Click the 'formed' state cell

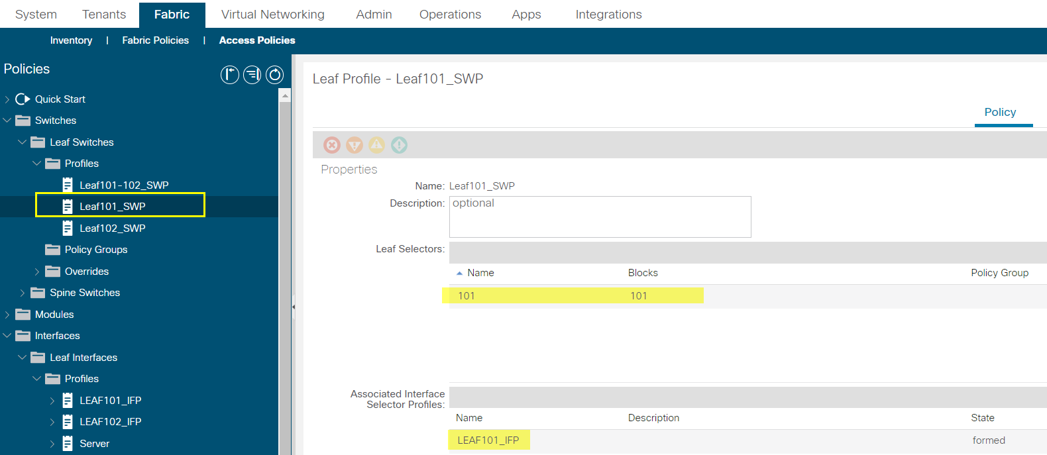point(989,440)
